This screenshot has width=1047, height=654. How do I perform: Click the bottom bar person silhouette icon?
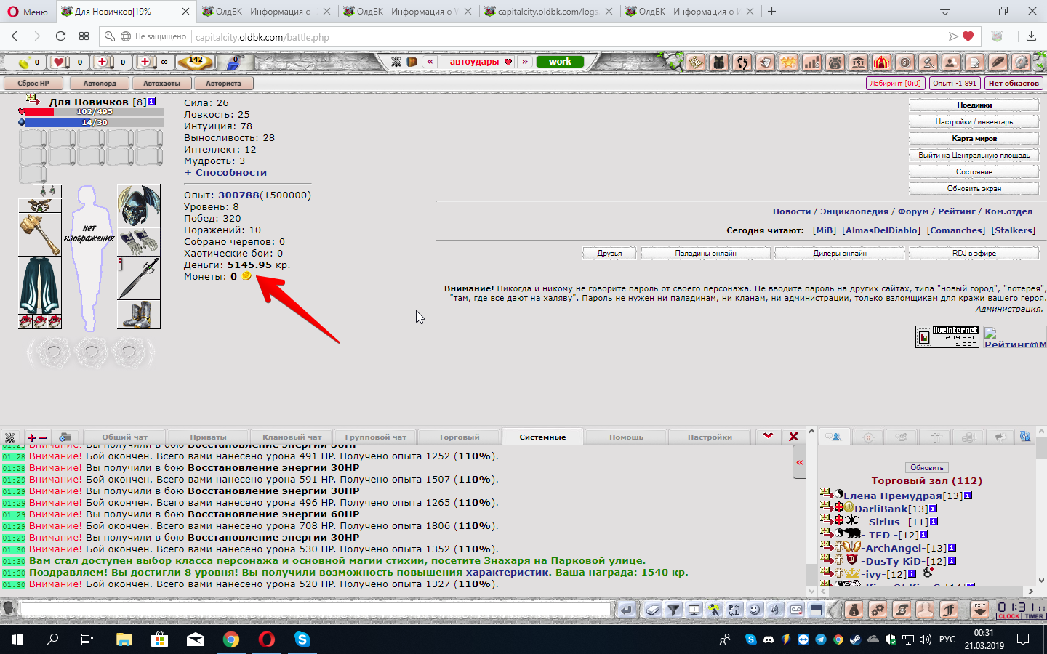pyautogui.click(x=925, y=610)
